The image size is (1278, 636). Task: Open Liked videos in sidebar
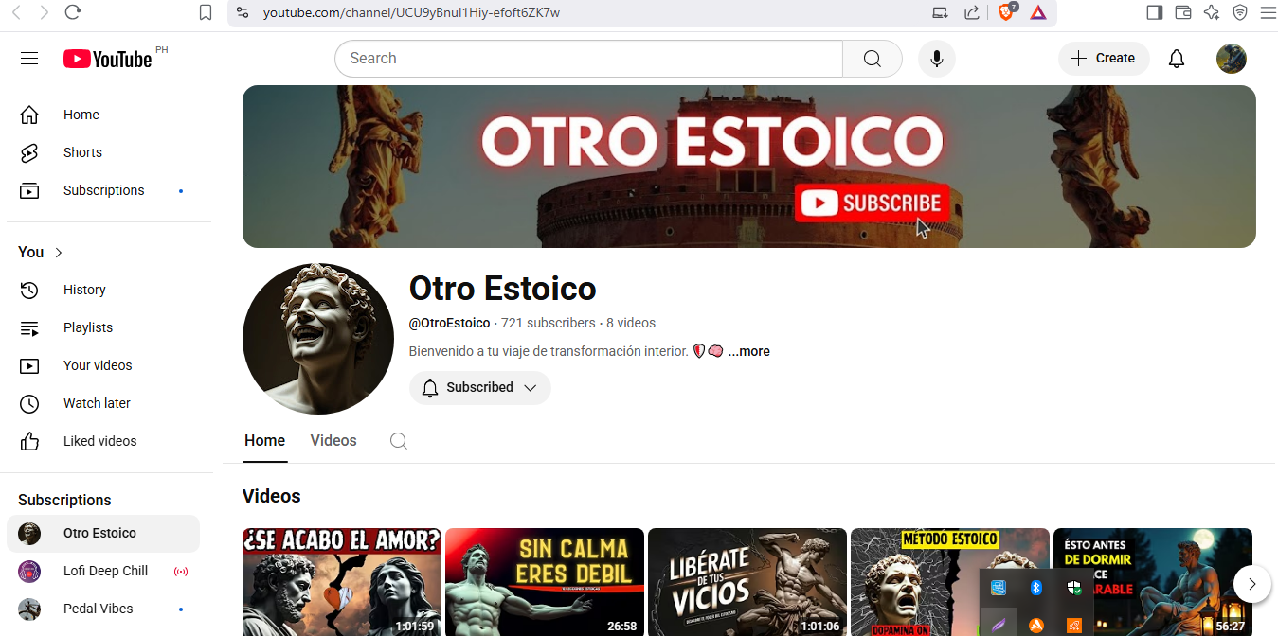click(103, 441)
